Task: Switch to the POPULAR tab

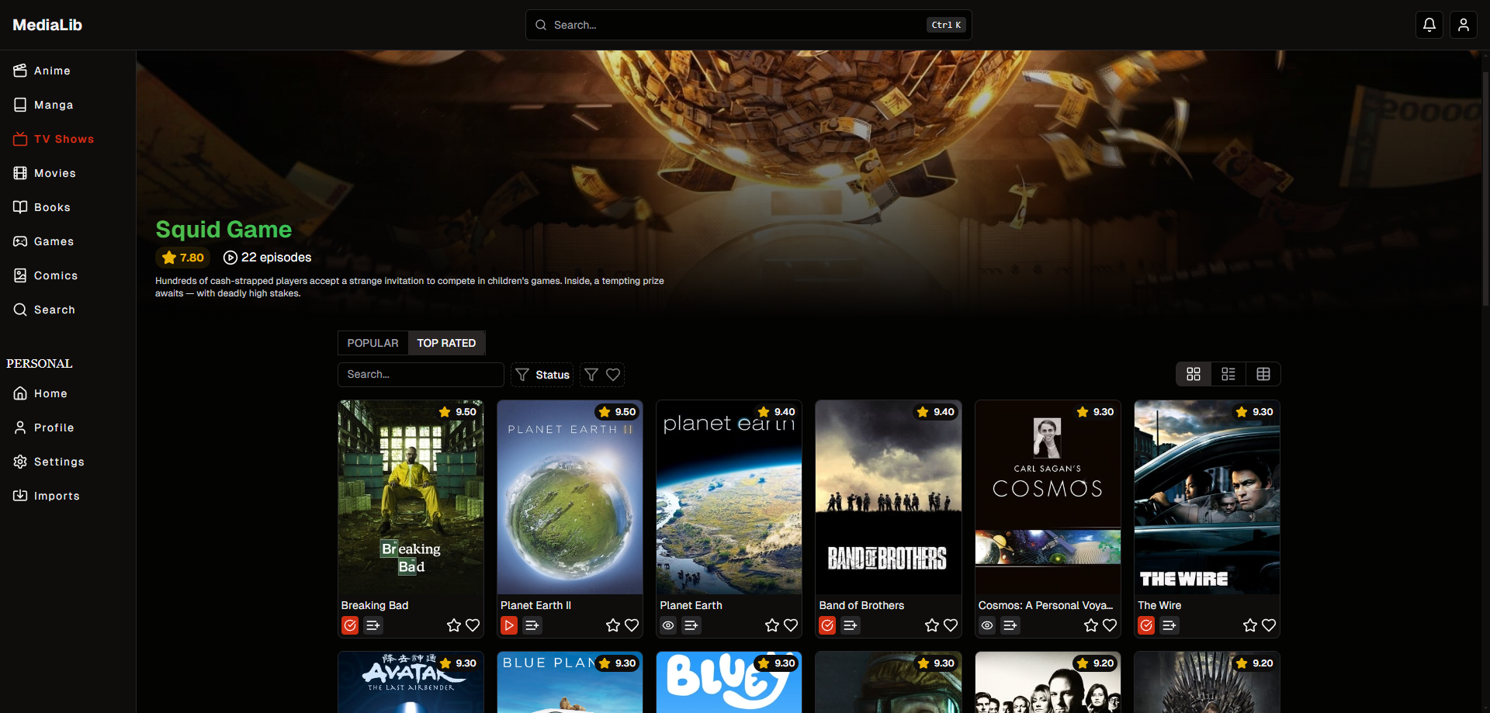Action: coord(372,343)
